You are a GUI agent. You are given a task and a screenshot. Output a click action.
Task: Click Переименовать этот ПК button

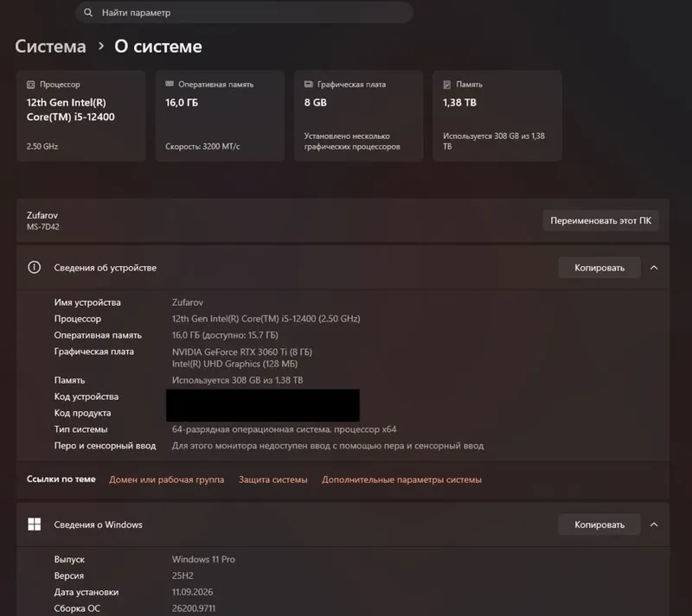click(x=600, y=220)
